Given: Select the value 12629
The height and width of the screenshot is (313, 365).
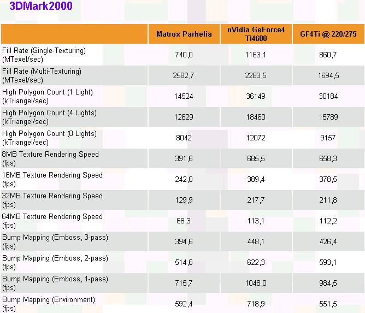Looking at the screenshot, I should (x=184, y=117).
